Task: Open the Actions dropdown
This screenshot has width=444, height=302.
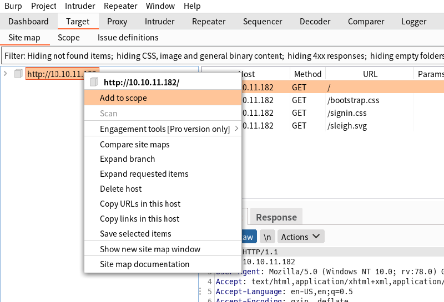Action: pyautogui.click(x=301, y=237)
